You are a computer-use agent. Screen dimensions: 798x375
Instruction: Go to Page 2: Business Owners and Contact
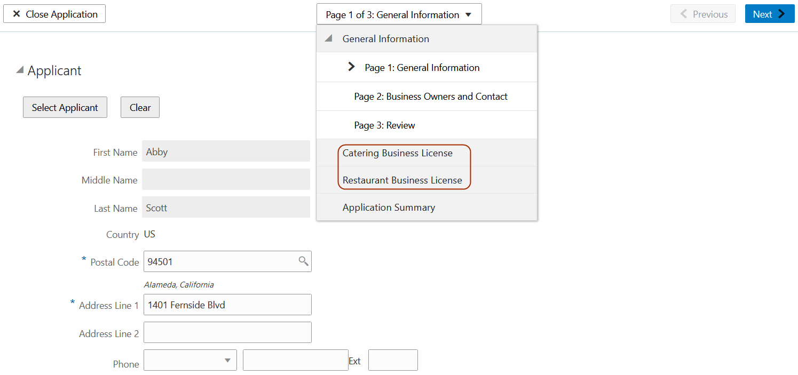[430, 97]
